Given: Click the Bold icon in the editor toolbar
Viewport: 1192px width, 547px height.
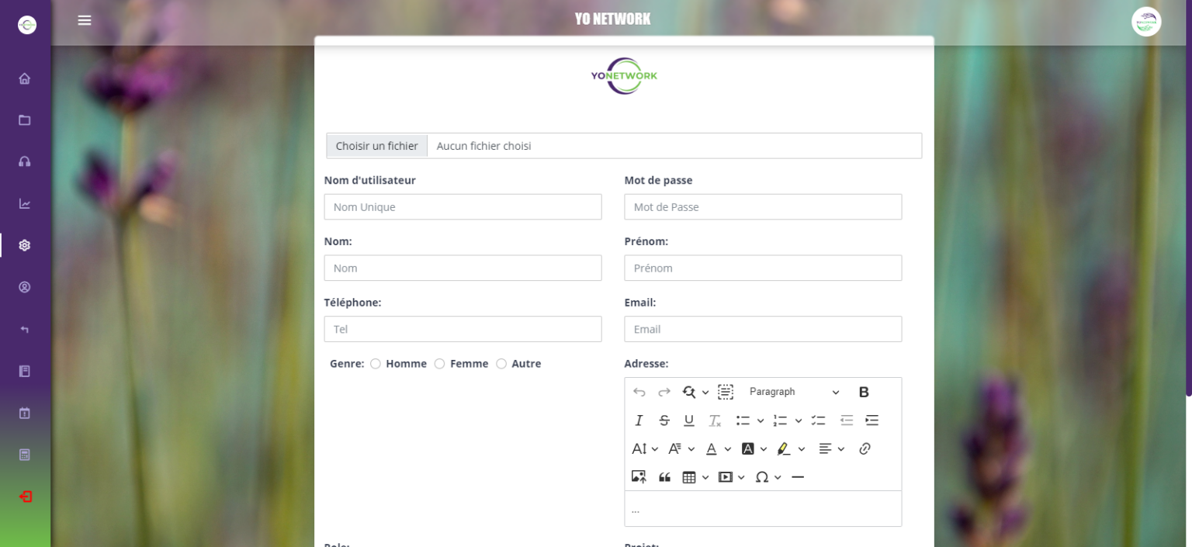Looking at the screenshot, I should click(x=864, y=393).
